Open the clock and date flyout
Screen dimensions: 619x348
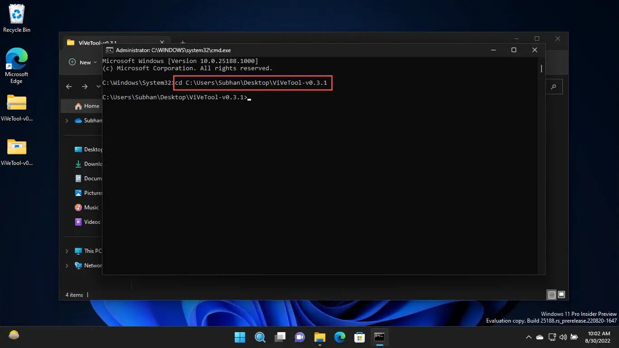[x=598, y=337]
